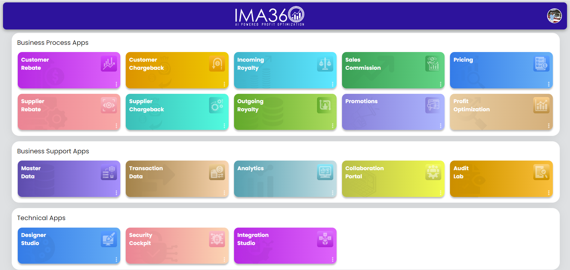Click the Incoming Royalty scales icon
570x270 pixels.
(x=325, y=64)
